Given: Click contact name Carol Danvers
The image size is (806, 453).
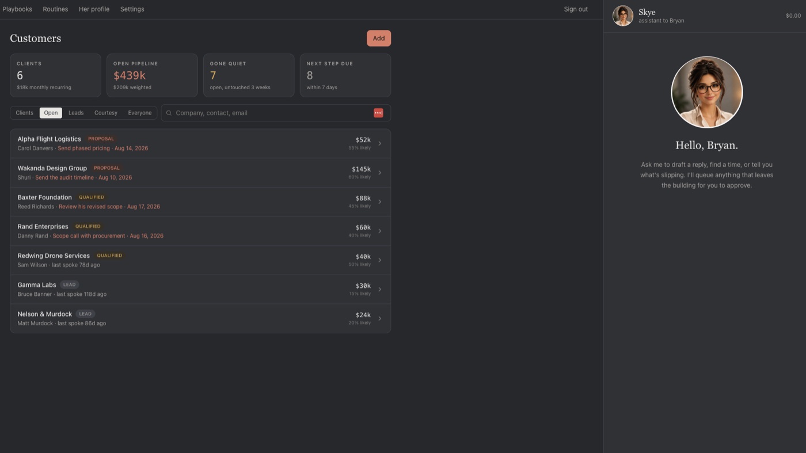Looking at the screenshot, I should coord(35,149).
